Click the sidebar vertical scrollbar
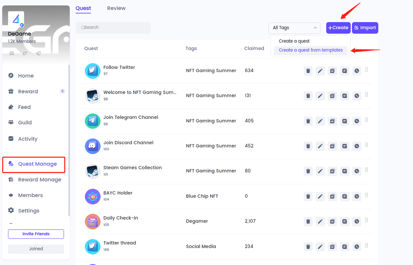This screenshot has height=265, width=413. tap(68, 140)
